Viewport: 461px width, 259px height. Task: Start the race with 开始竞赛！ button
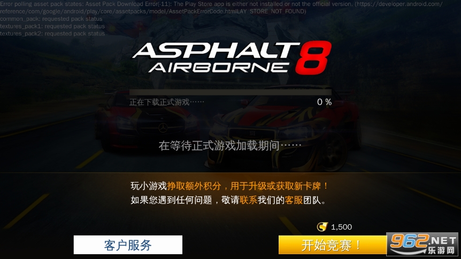pyautogui.click(x=333, y=245)
